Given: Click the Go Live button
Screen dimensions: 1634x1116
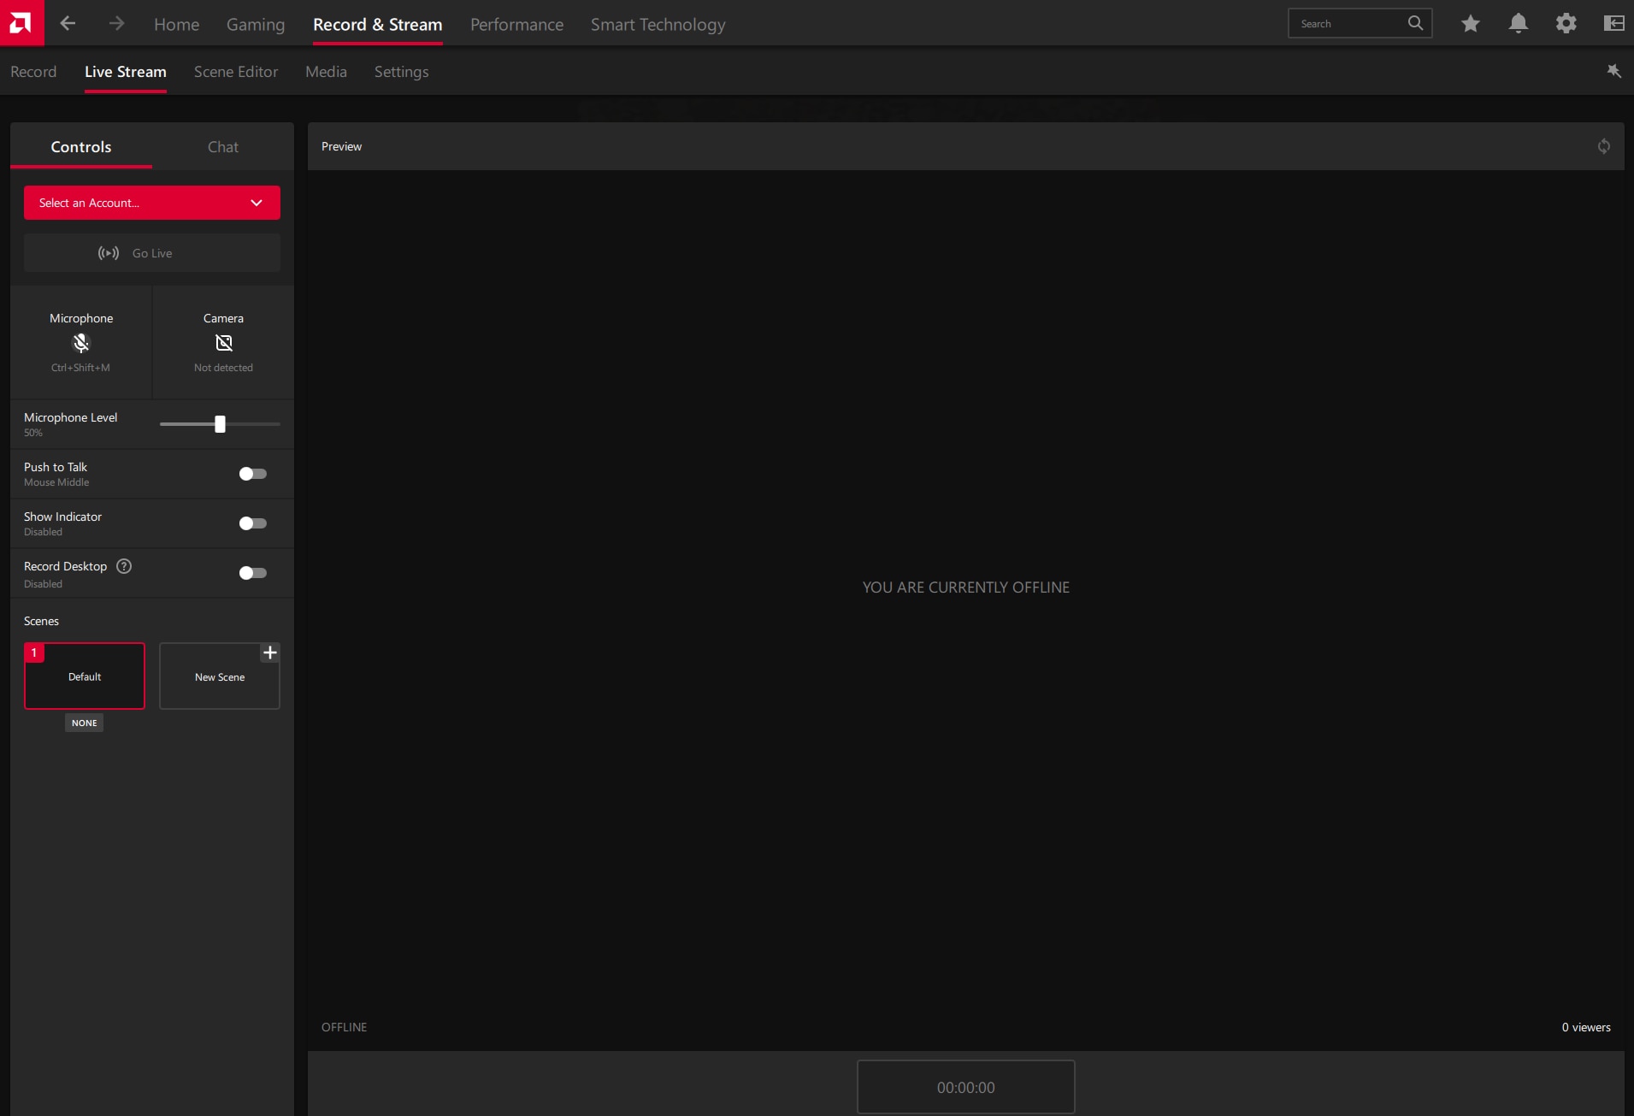Looking at the screenshot, I should click(x=151, y=252).
